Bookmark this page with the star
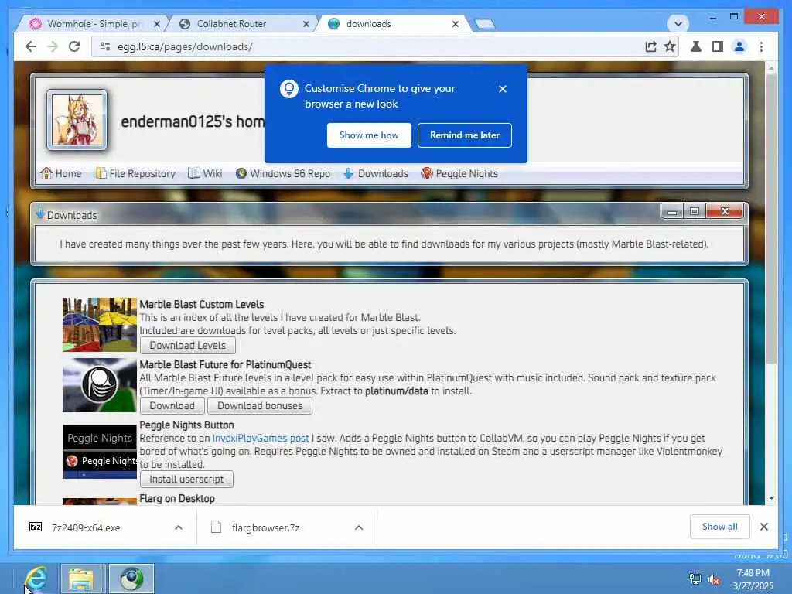This screenshot has height=594, width=792. click(x=670, y=46)
